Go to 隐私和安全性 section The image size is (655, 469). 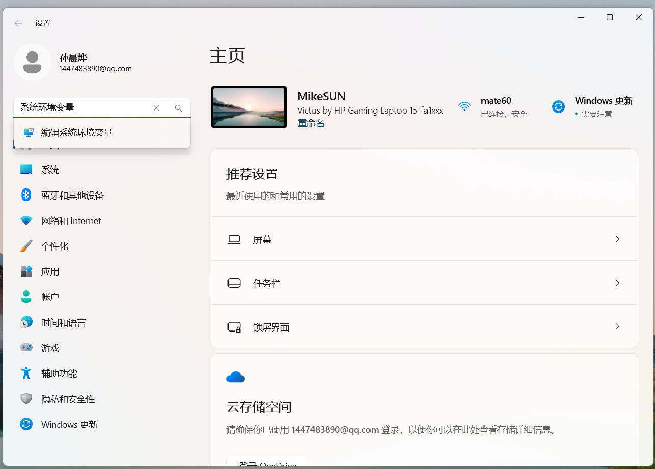102,399
